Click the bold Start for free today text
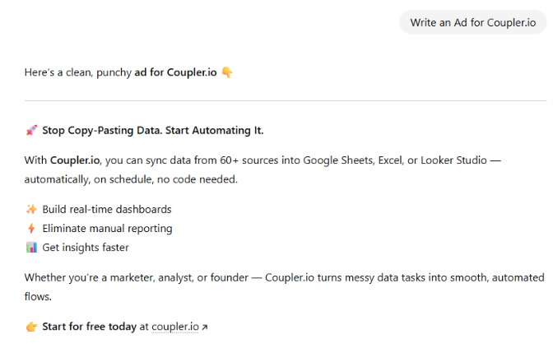This screenshot has width=553, height=353. pyautogui.click(x=89, y=327)
